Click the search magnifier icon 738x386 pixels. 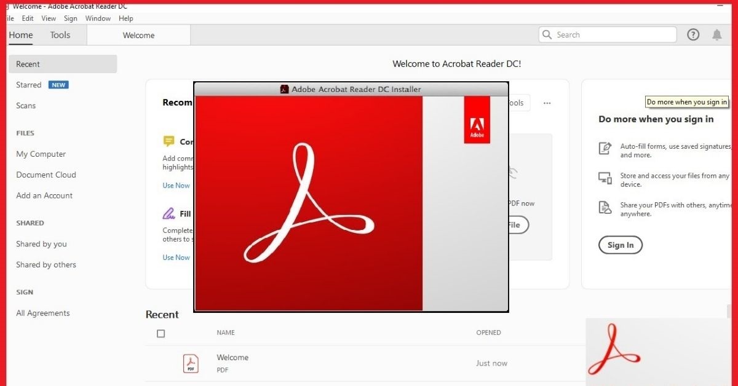click(x=547, y=34)
